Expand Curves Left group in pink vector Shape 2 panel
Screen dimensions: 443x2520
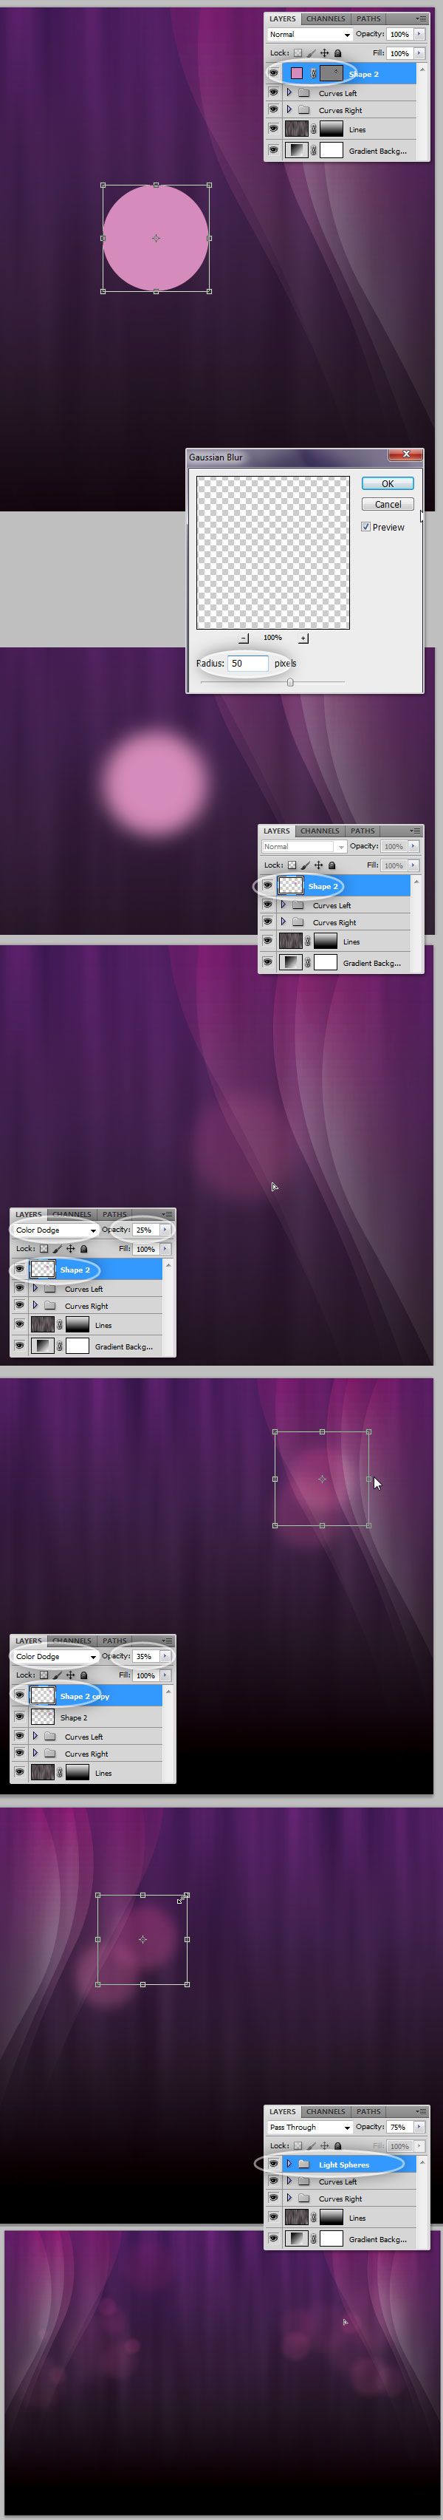289,92
